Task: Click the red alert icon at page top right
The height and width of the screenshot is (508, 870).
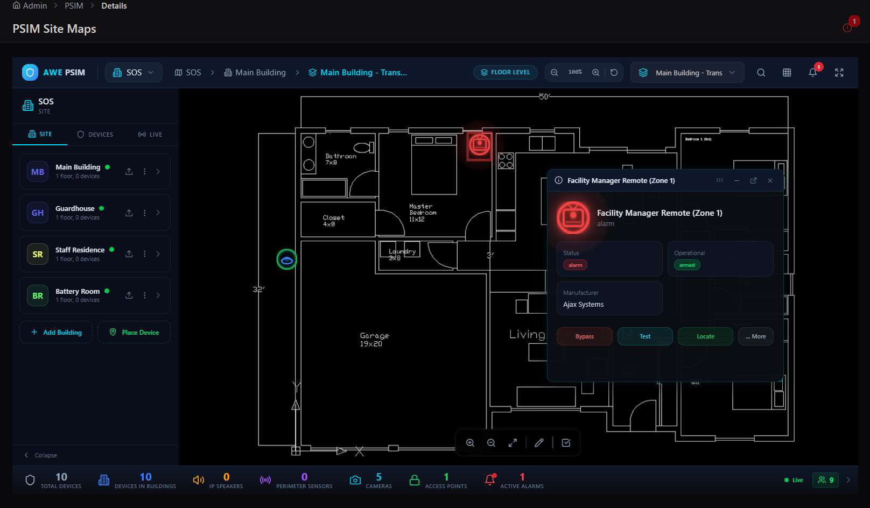Action: click(x=847, y=27)
